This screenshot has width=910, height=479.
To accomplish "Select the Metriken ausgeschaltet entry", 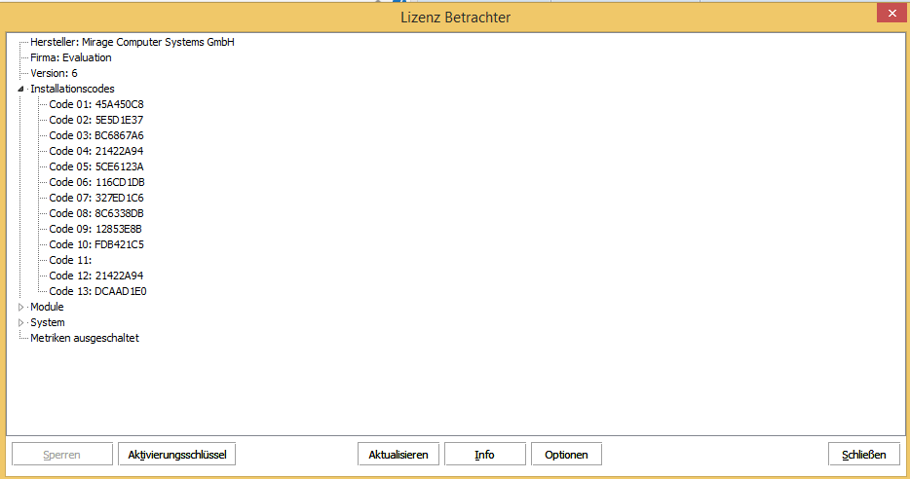I will [x=85, y=338].
